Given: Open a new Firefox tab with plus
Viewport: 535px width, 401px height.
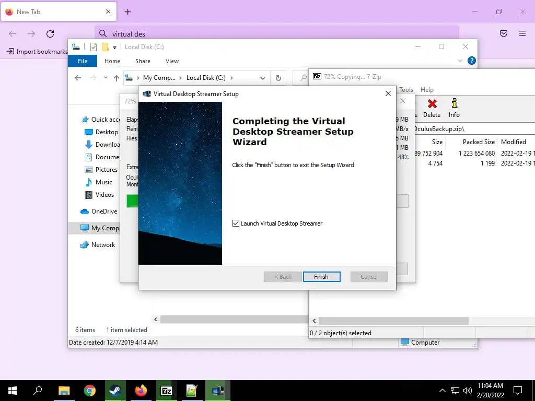Looking at the screenshot, I should (x=128, y=12).
